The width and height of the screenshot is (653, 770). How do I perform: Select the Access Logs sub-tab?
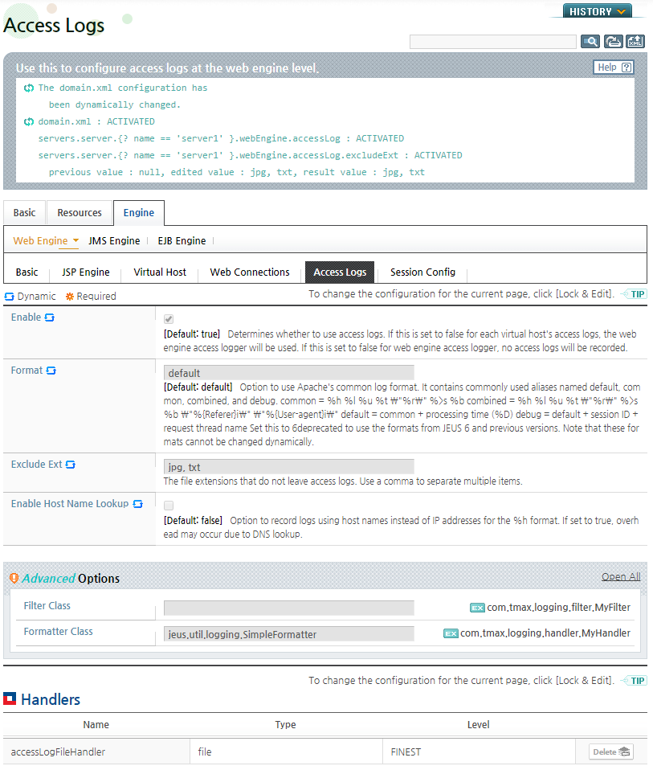340,272
